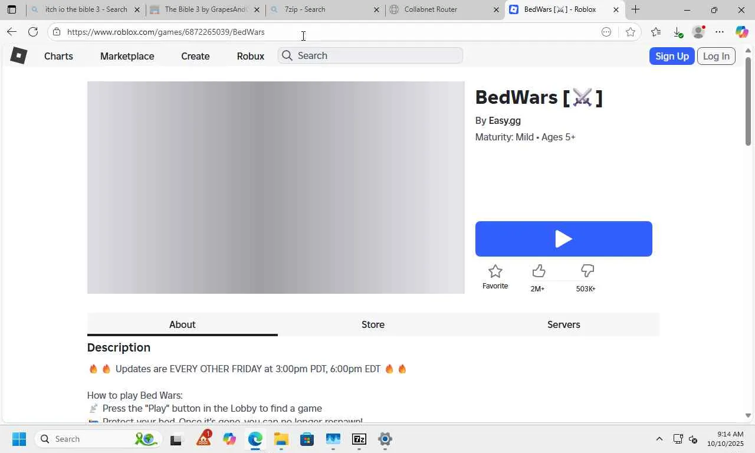Click the search magnifier icon in Roblox
Screen dimensions: 755x453
tap(287, 55)
